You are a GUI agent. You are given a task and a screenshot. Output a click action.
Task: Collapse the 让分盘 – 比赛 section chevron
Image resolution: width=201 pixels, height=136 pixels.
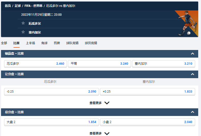pyautogui.click(x=192, y=74)
